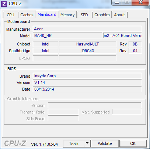Screen dimensions: 150x149
Task: Click the BIOS Date 08/13/2014 field
Action: pyautogui.click(x=87, y=89)
